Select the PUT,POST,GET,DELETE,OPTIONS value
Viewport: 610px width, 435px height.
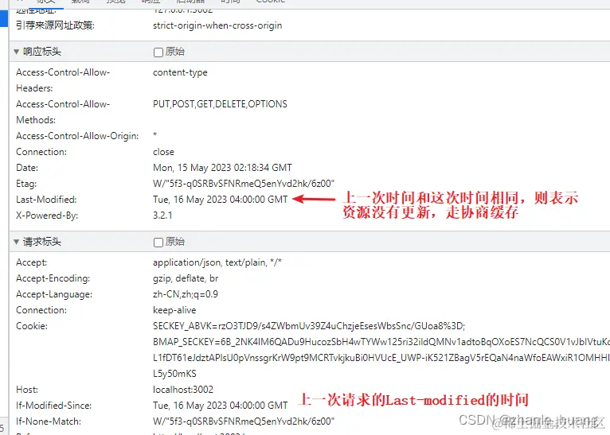coord(221,104)
